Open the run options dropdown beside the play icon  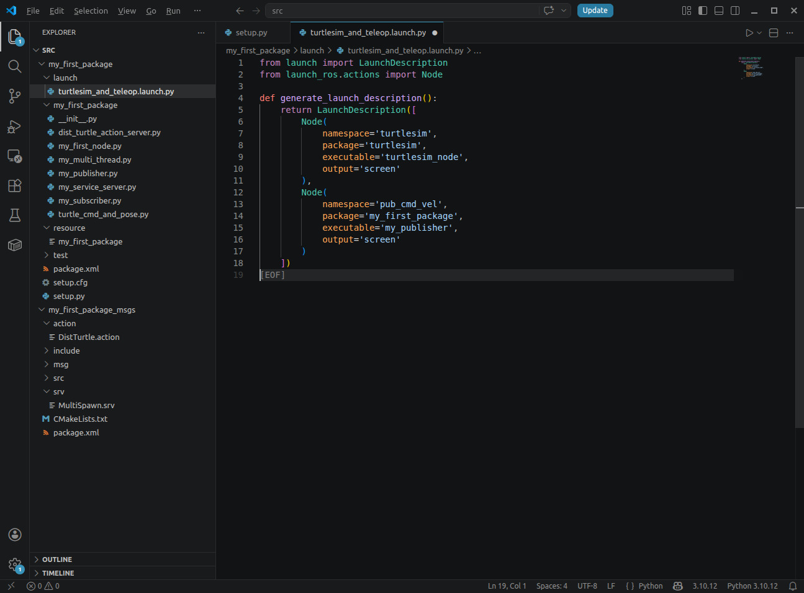(759, 33)
